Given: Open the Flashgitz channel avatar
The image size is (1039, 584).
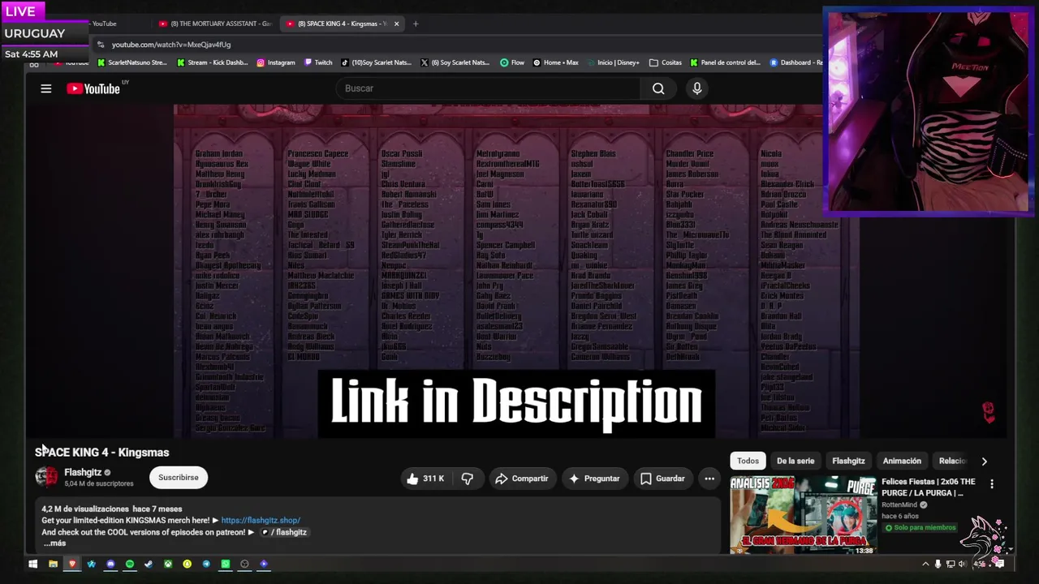Looking at the screenshot, I should pos(47,477).
